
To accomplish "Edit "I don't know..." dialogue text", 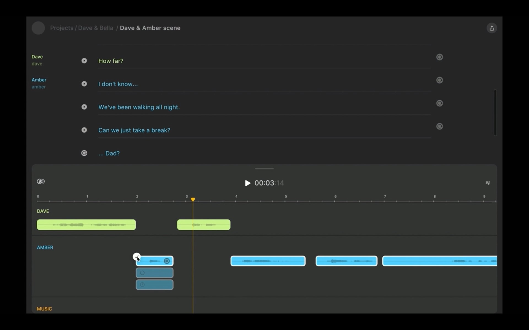I will (118, 84).
